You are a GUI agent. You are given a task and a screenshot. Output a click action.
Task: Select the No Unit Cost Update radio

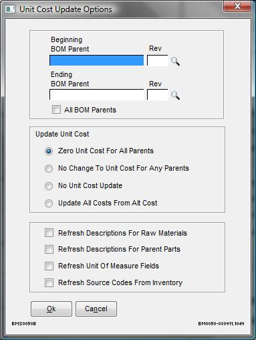[x=49, y=186]
